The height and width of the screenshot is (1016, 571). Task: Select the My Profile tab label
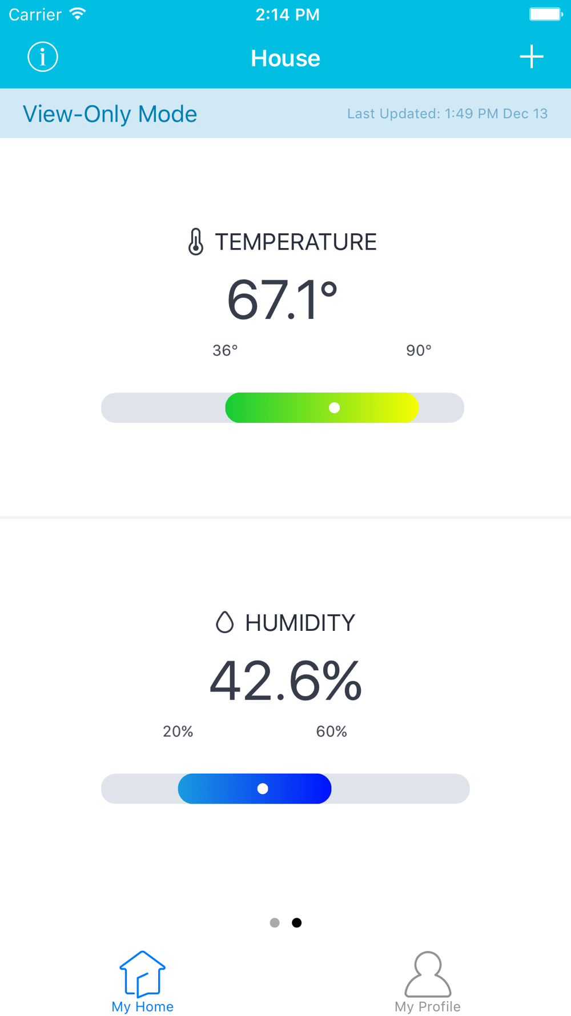(x=428, y=1006)
